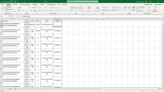Open the font name Calibri dropdown

(28, 8)
